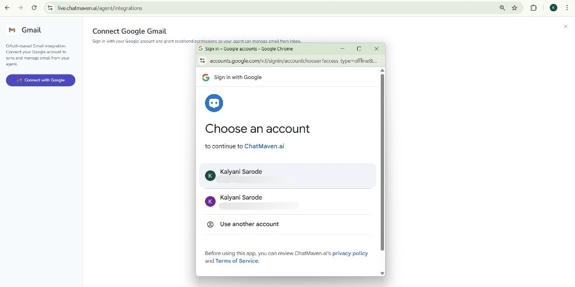Click the accounts.google.com popup URL

[293, 61]
